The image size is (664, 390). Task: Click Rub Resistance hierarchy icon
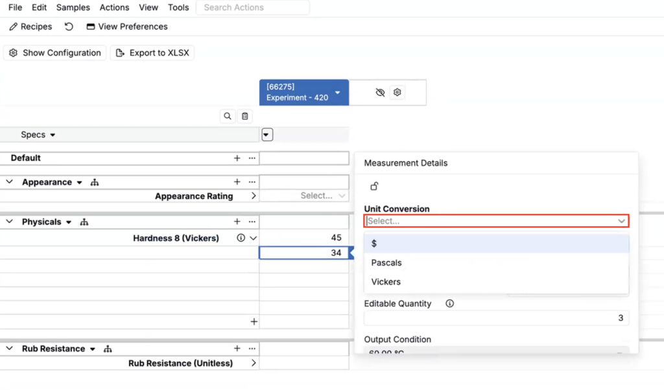click(x=108, y=349)
